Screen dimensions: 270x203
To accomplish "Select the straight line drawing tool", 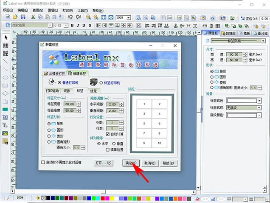I will (6, 61).
